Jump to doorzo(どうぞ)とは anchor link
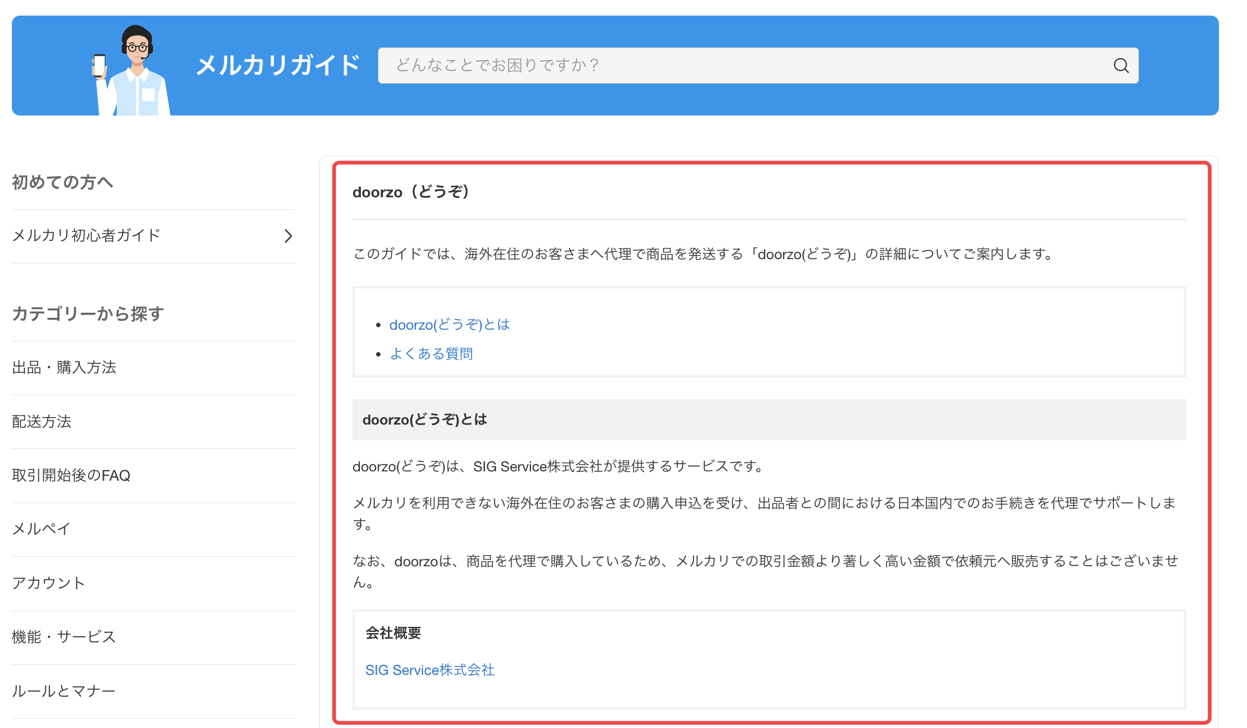 (x=449, y=325)
